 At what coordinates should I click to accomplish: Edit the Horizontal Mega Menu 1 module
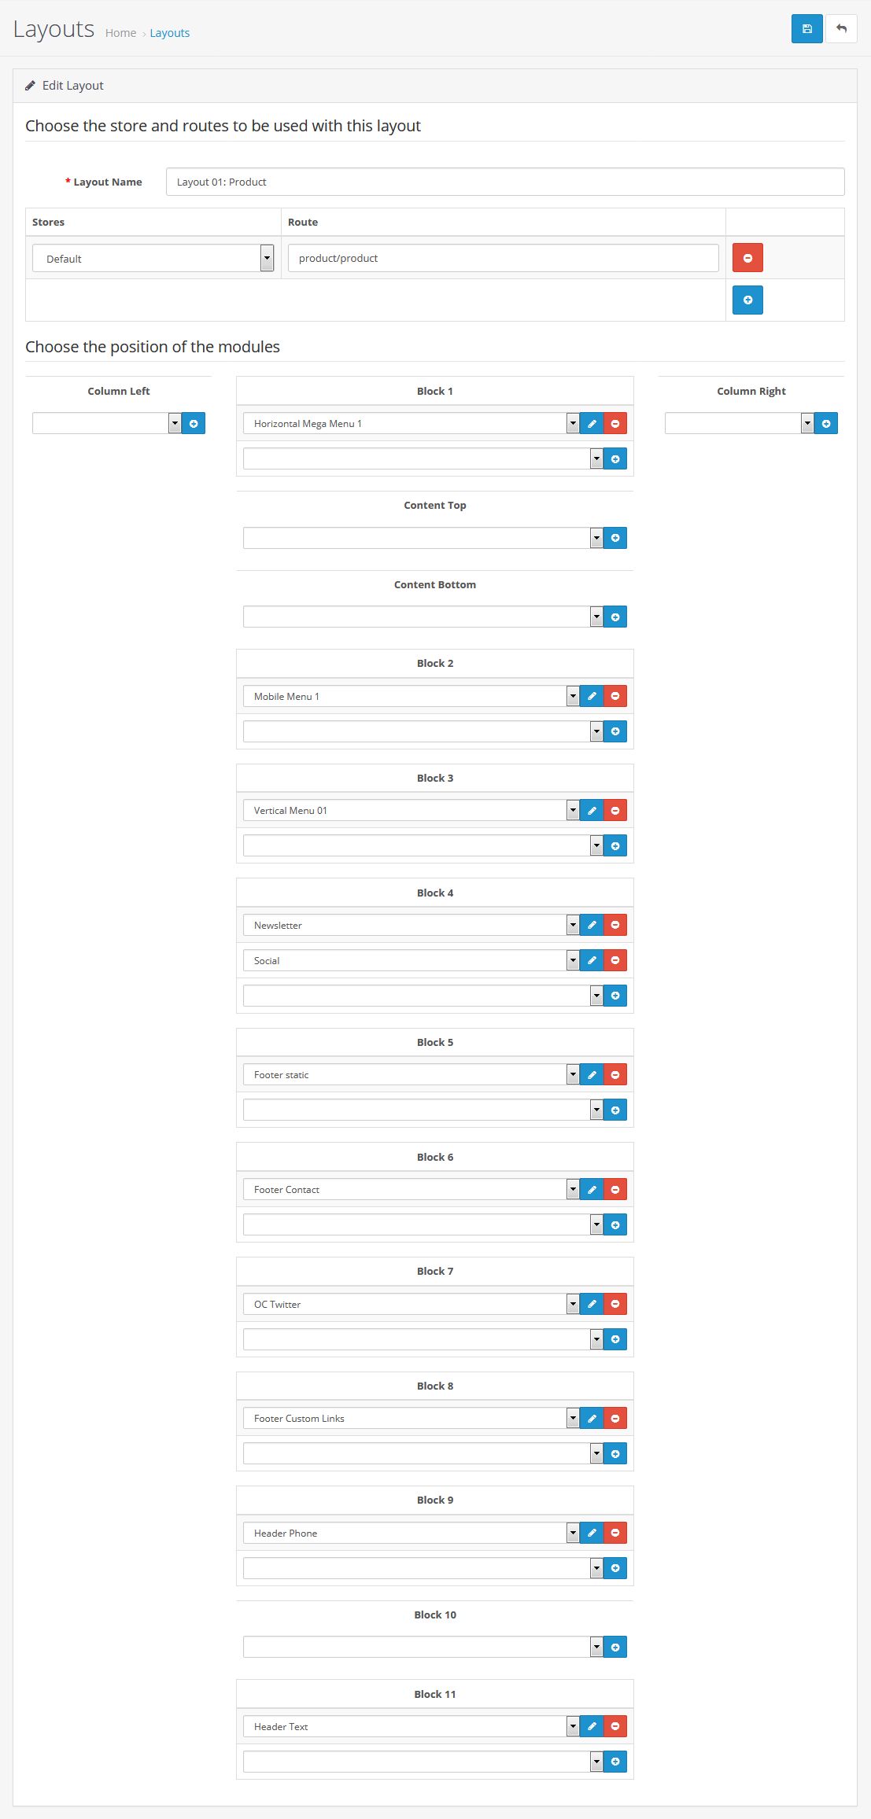click(x=592, y=424)
